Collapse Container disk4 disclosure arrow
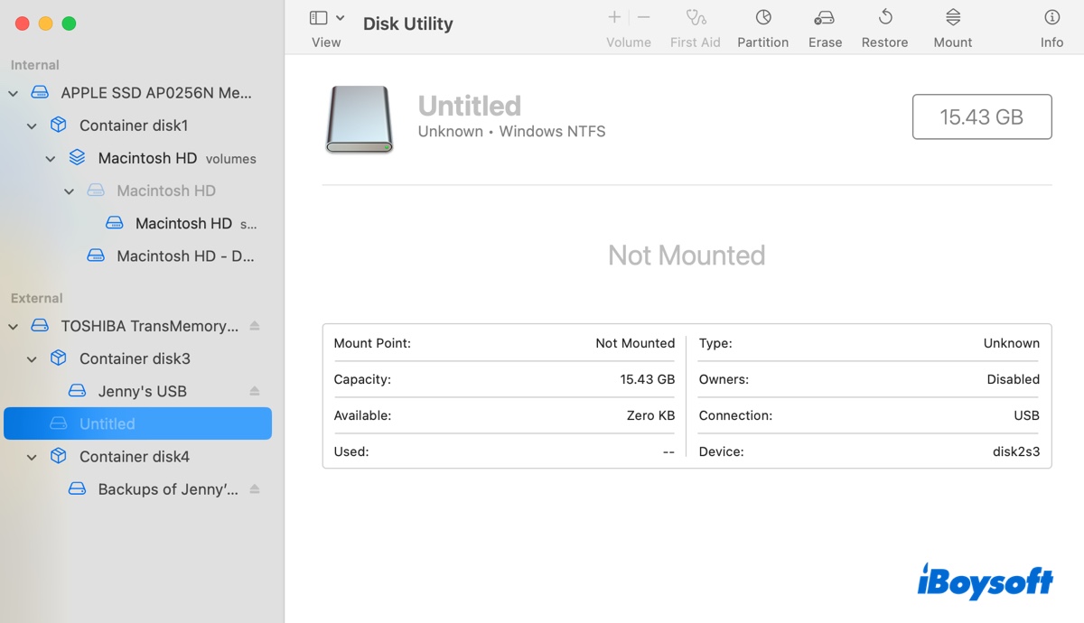 point(33,457)
